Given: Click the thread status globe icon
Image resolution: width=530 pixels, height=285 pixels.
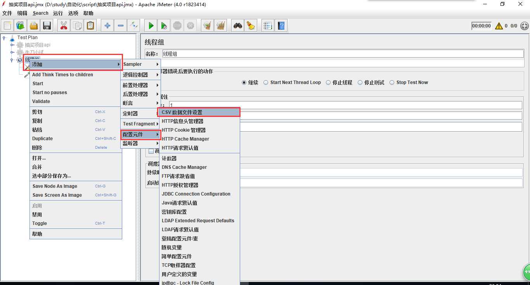Looking at the screenshot, I should pyautogui.click(x=524, y=26).
